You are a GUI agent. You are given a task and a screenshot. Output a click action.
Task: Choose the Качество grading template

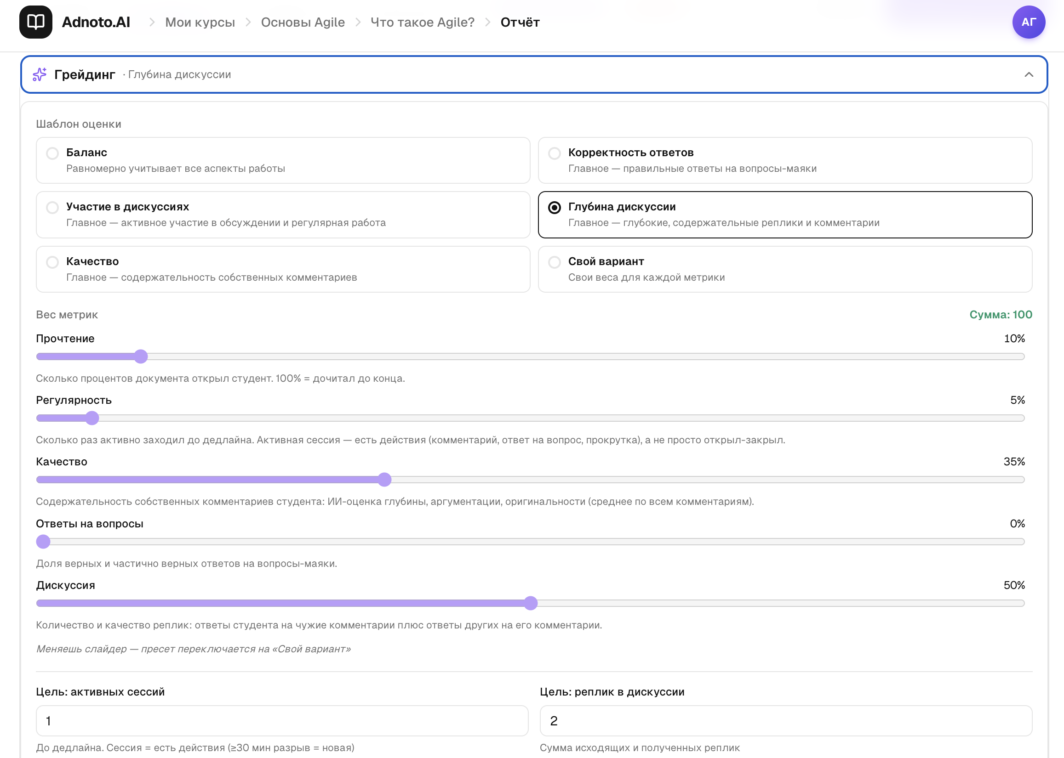(283, 269)
